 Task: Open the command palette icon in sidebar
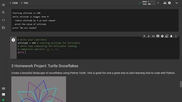coord(3,89)
